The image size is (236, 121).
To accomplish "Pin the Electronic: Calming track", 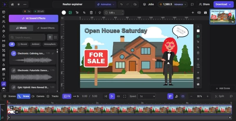I will click(x=53, y=53).
